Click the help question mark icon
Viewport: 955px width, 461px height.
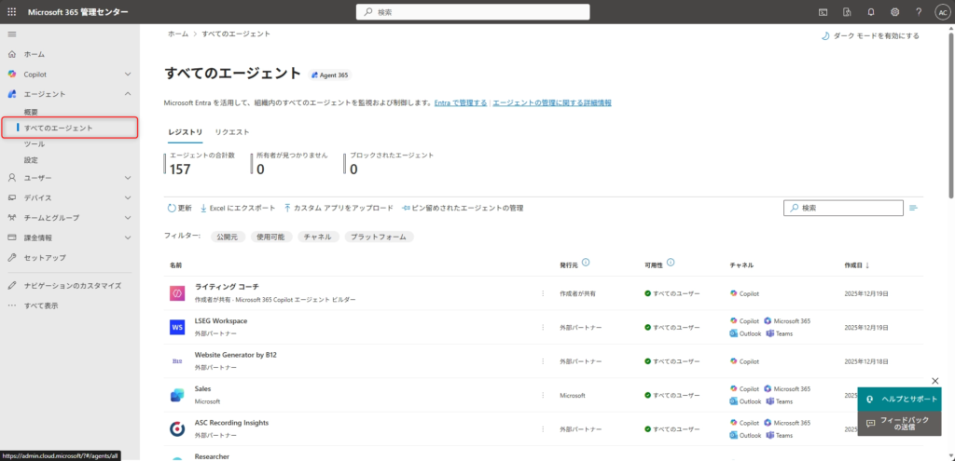click(919, 12)
